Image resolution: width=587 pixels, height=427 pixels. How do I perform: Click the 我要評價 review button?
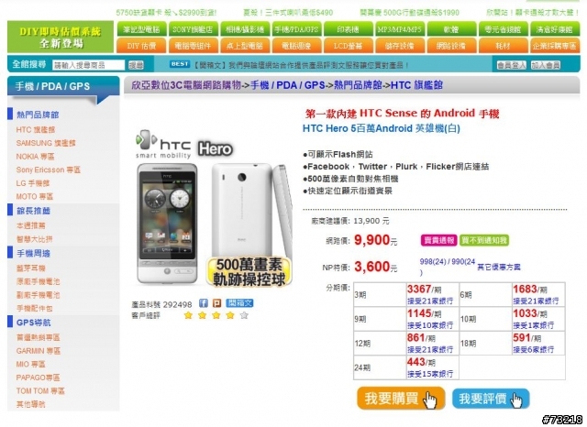point(491,399)
